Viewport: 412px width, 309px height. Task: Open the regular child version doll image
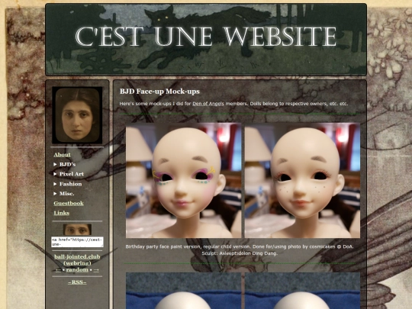[x=302, y=180]
